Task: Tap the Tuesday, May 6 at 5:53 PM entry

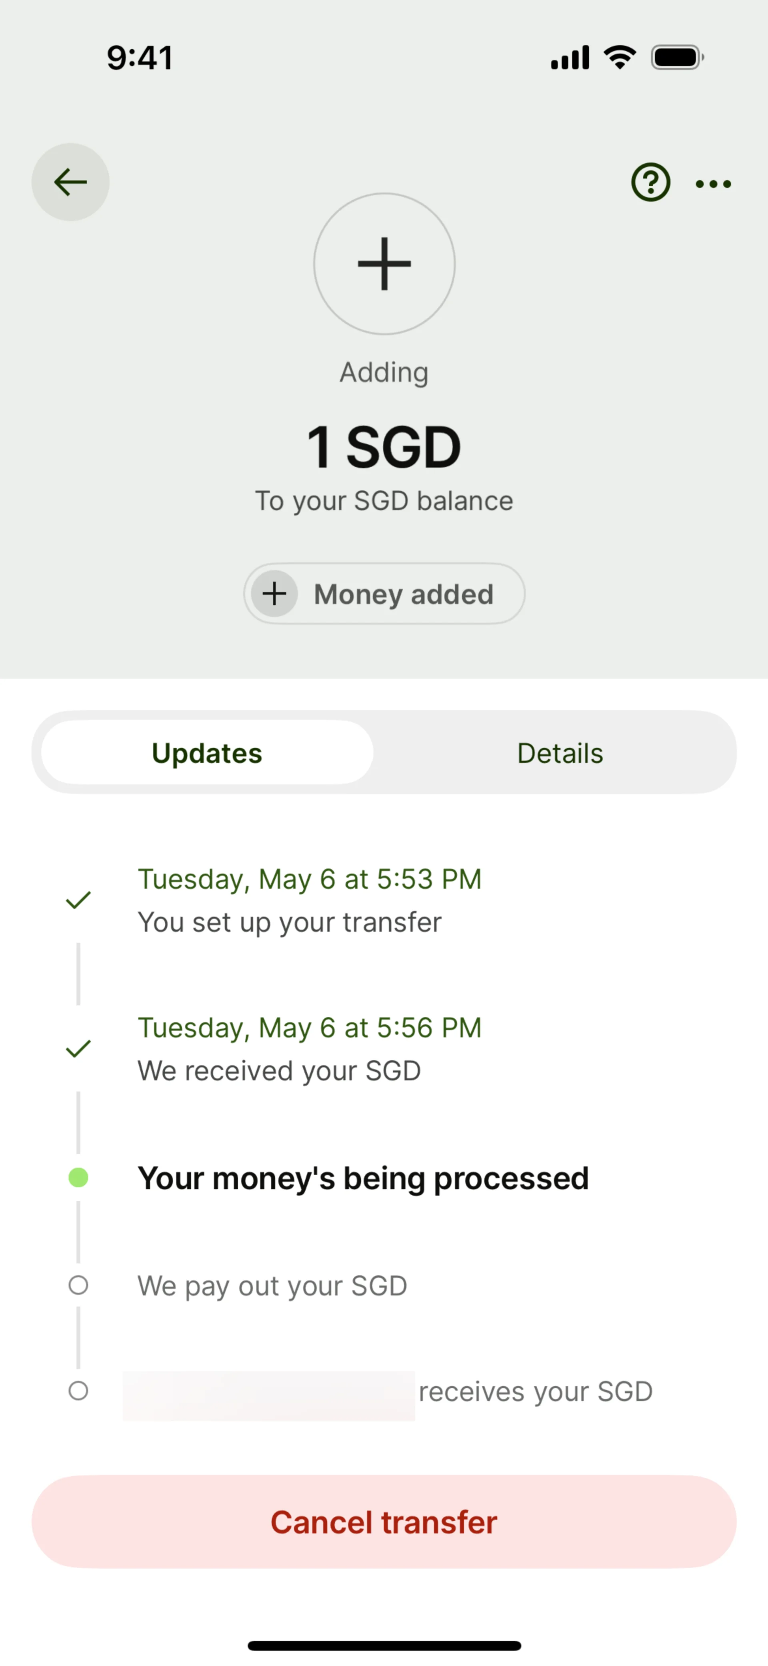Action: [x=310, y=879]
